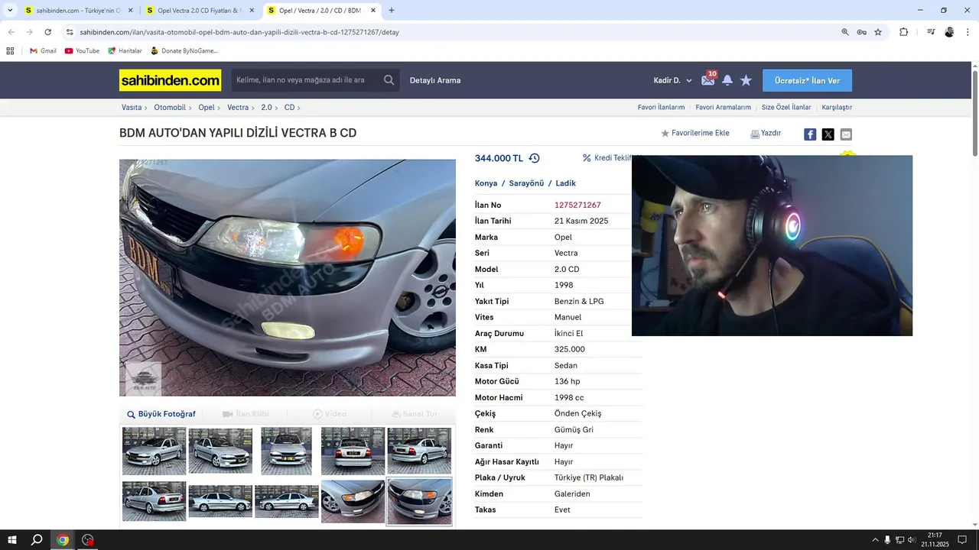Open Windows Start menu
The image size is (979, 550).
12,540
